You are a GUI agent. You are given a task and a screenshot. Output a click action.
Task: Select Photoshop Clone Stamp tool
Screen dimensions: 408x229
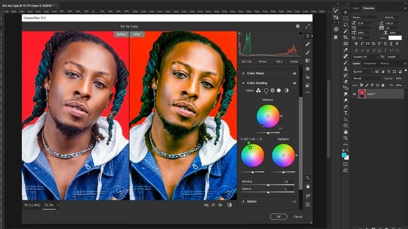[x=346, y=69]
